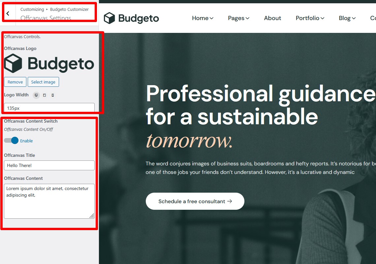Expand the Pages menu dropdown
376x264 pixels.
(x=238, y=18)
